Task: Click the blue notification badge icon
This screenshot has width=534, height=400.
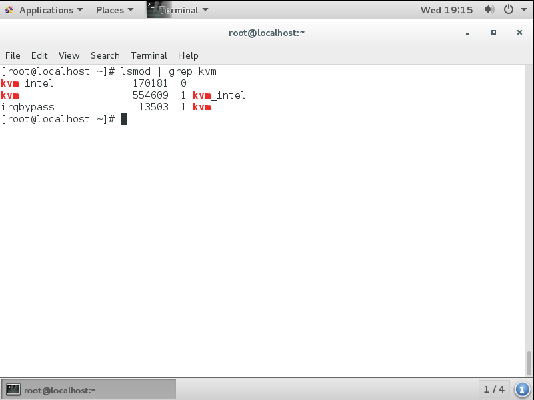Action: coord(522,389)
